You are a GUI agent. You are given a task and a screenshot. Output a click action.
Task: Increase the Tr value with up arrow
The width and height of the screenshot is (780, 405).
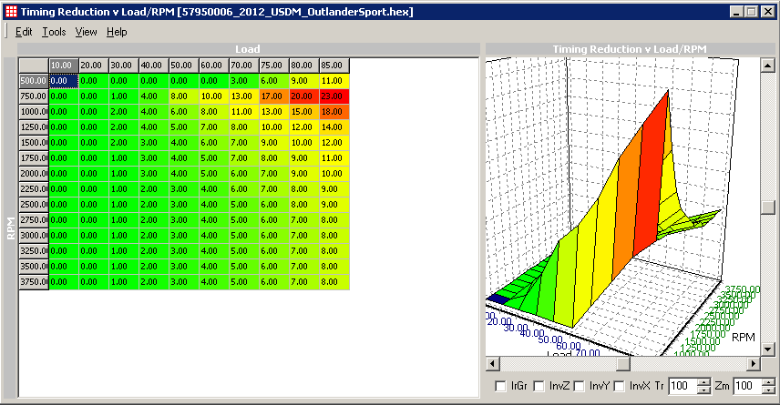703,382
